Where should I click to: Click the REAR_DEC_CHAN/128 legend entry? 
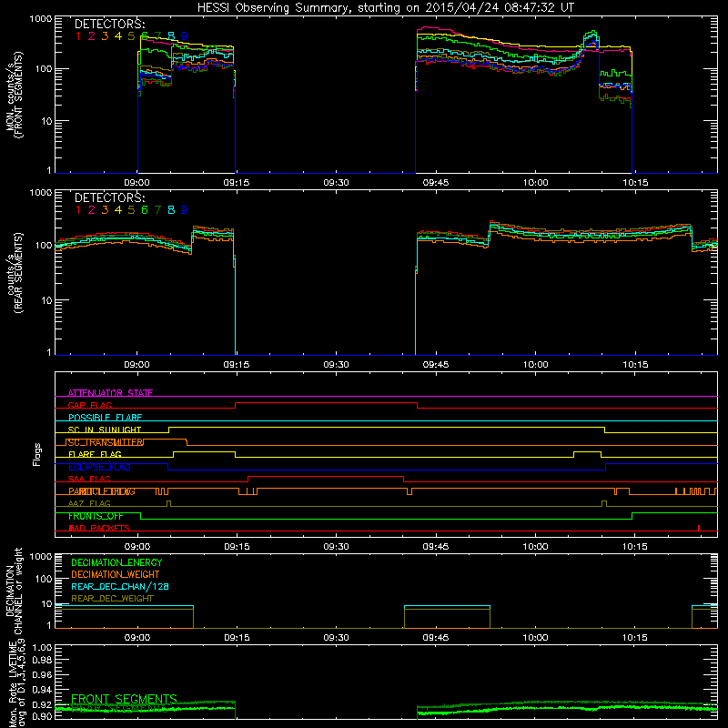coord(120,586)
